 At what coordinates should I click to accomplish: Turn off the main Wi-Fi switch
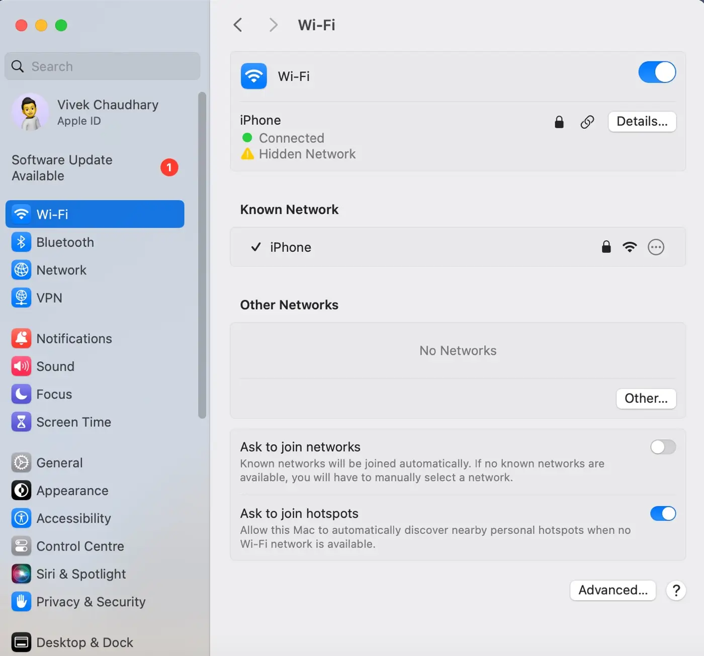click(657, 72)
